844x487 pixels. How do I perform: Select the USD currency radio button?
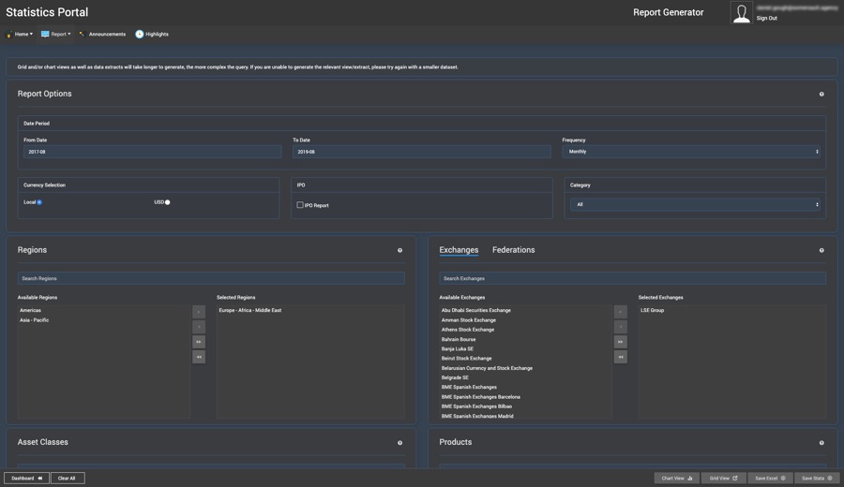(x=168, y=202)
